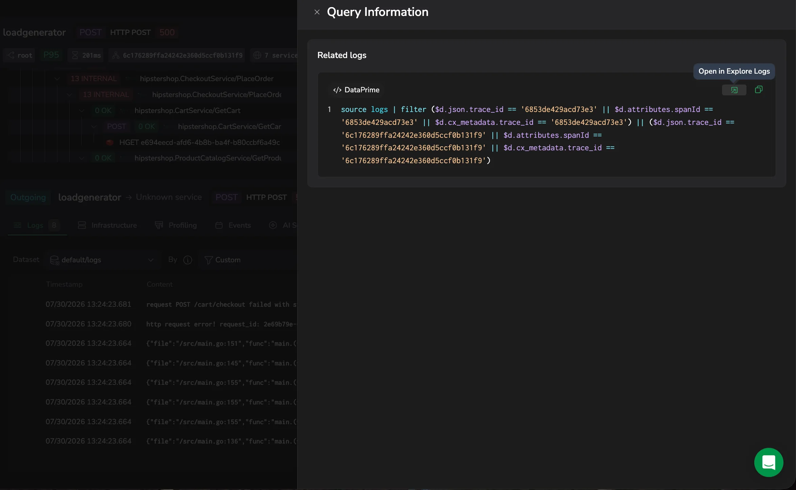Click the DataPrime code label
Image resolution: width=796 pixels, height=490 pixels.
356,90
